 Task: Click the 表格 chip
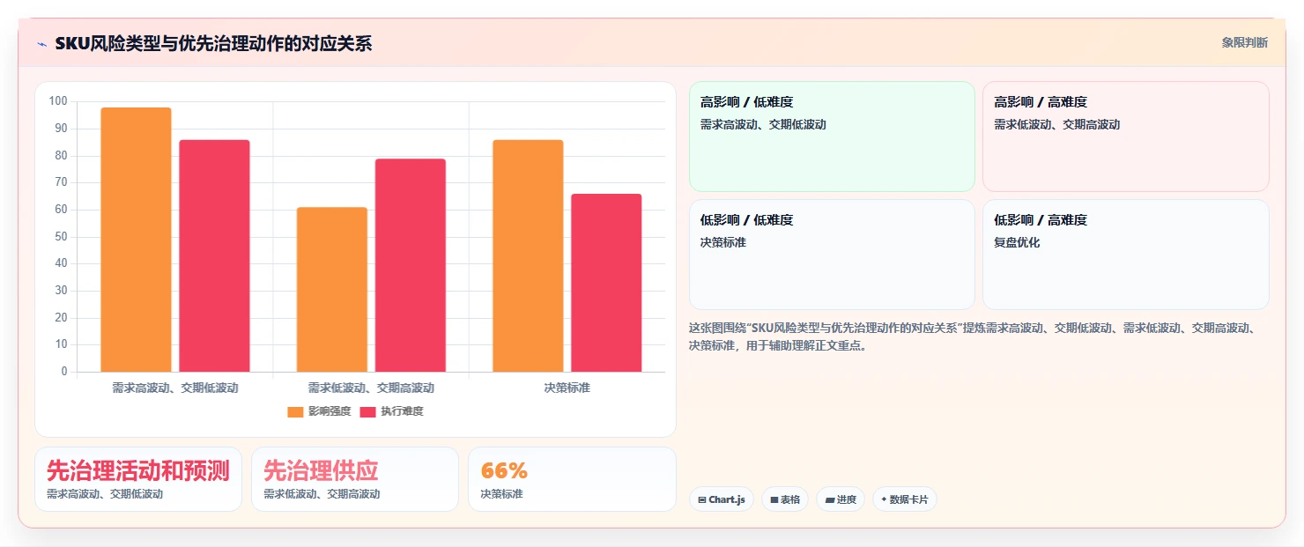click(785, 499)
